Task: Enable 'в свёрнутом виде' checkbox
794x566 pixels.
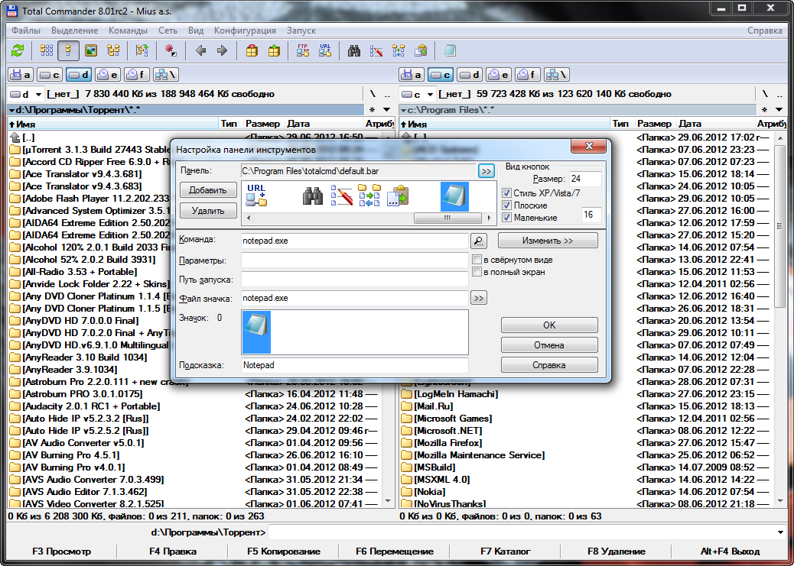Action: click(477, 260)
